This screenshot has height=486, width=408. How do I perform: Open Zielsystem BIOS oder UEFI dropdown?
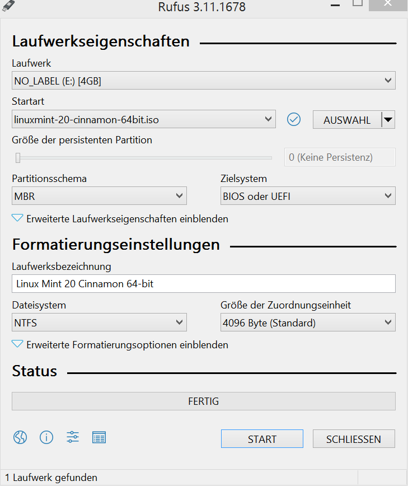point(308,196)
